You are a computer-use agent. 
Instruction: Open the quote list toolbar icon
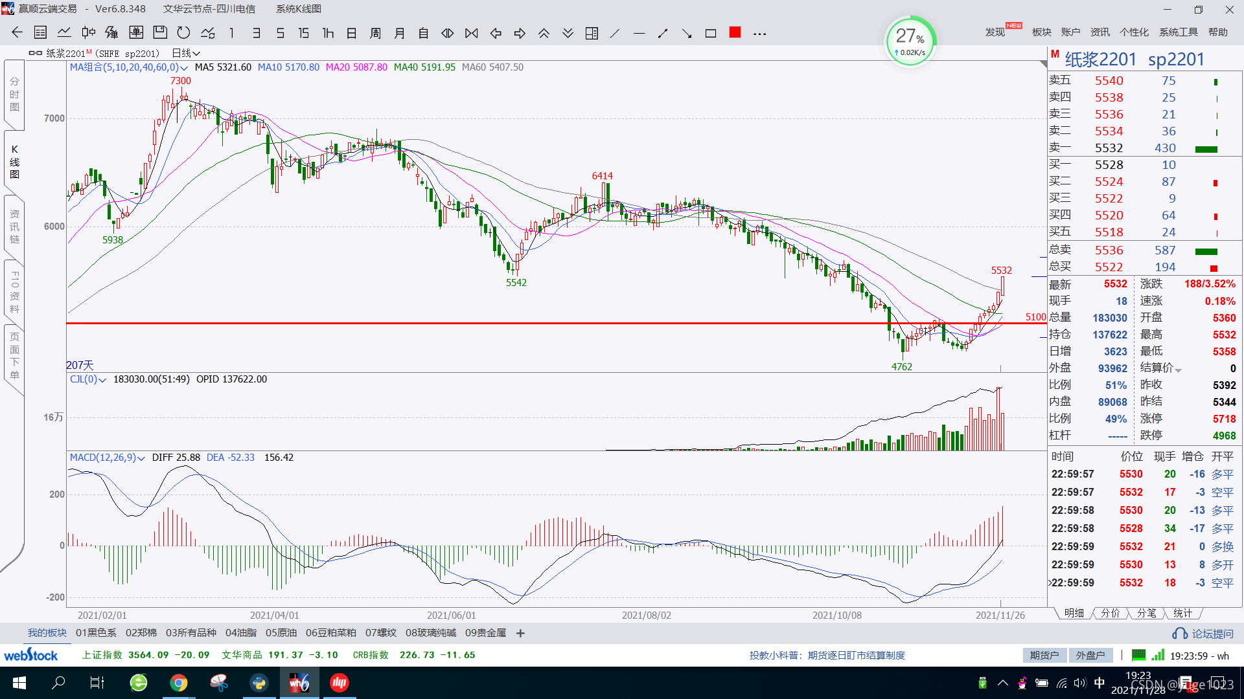pos(40,33)
